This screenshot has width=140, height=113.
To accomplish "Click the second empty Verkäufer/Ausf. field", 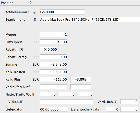I will click(81, 87).
